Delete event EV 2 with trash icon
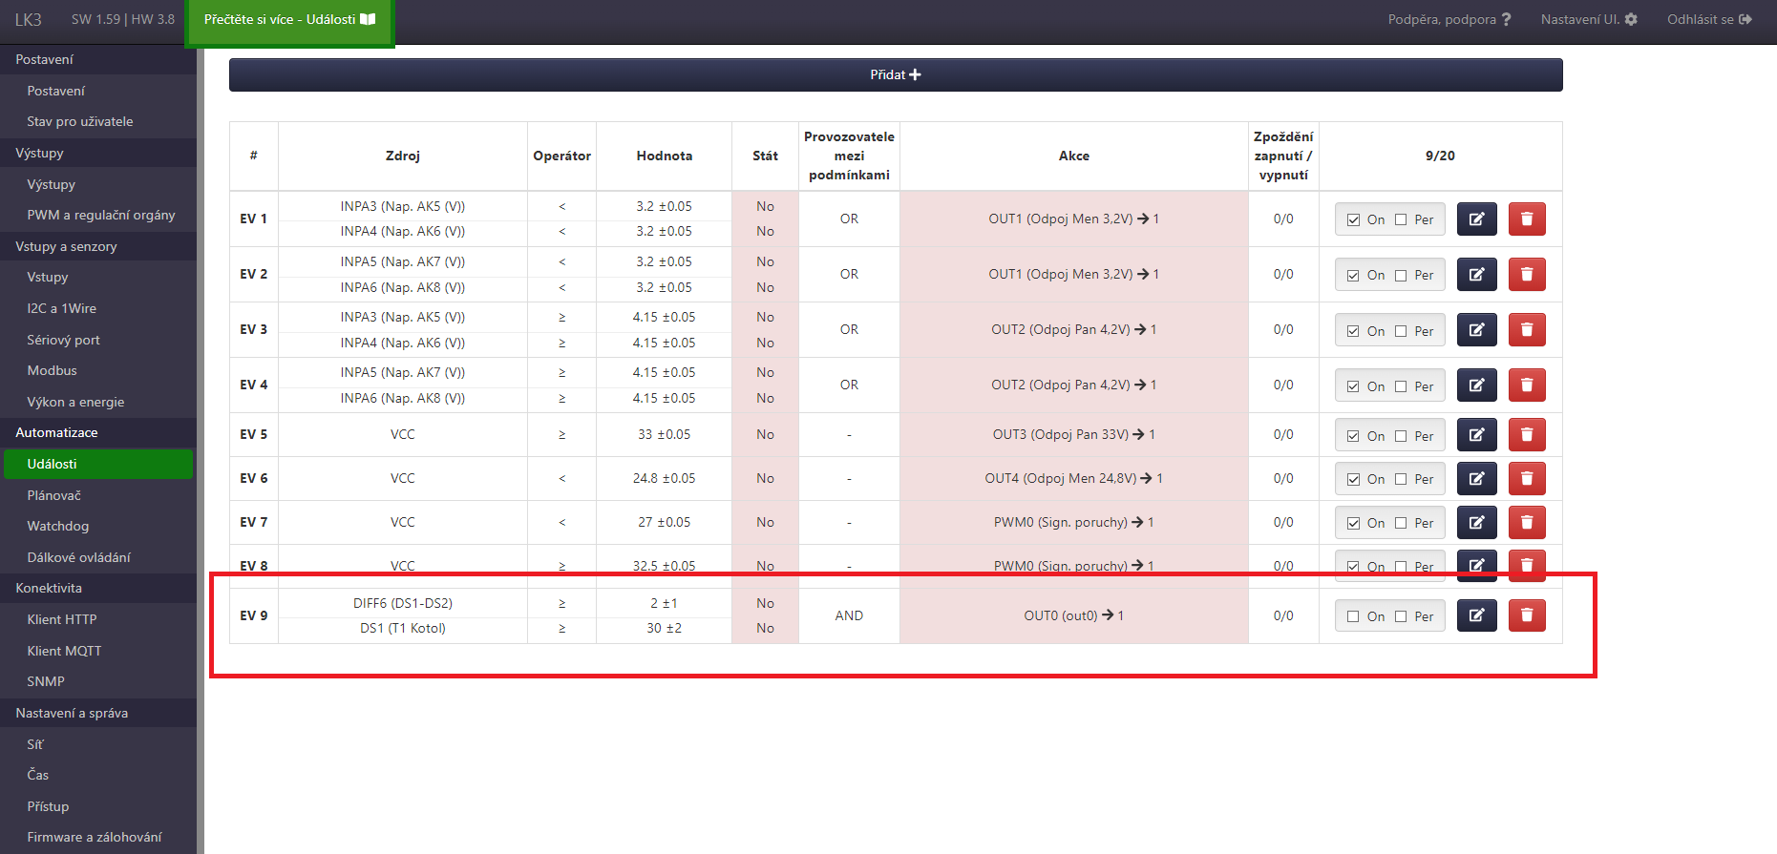Image resolution: width=1777 pixels, height=854 pixels. (1527, 275)
